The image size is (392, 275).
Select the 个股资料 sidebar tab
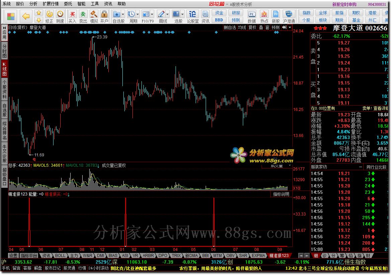(x=4, y=89)
